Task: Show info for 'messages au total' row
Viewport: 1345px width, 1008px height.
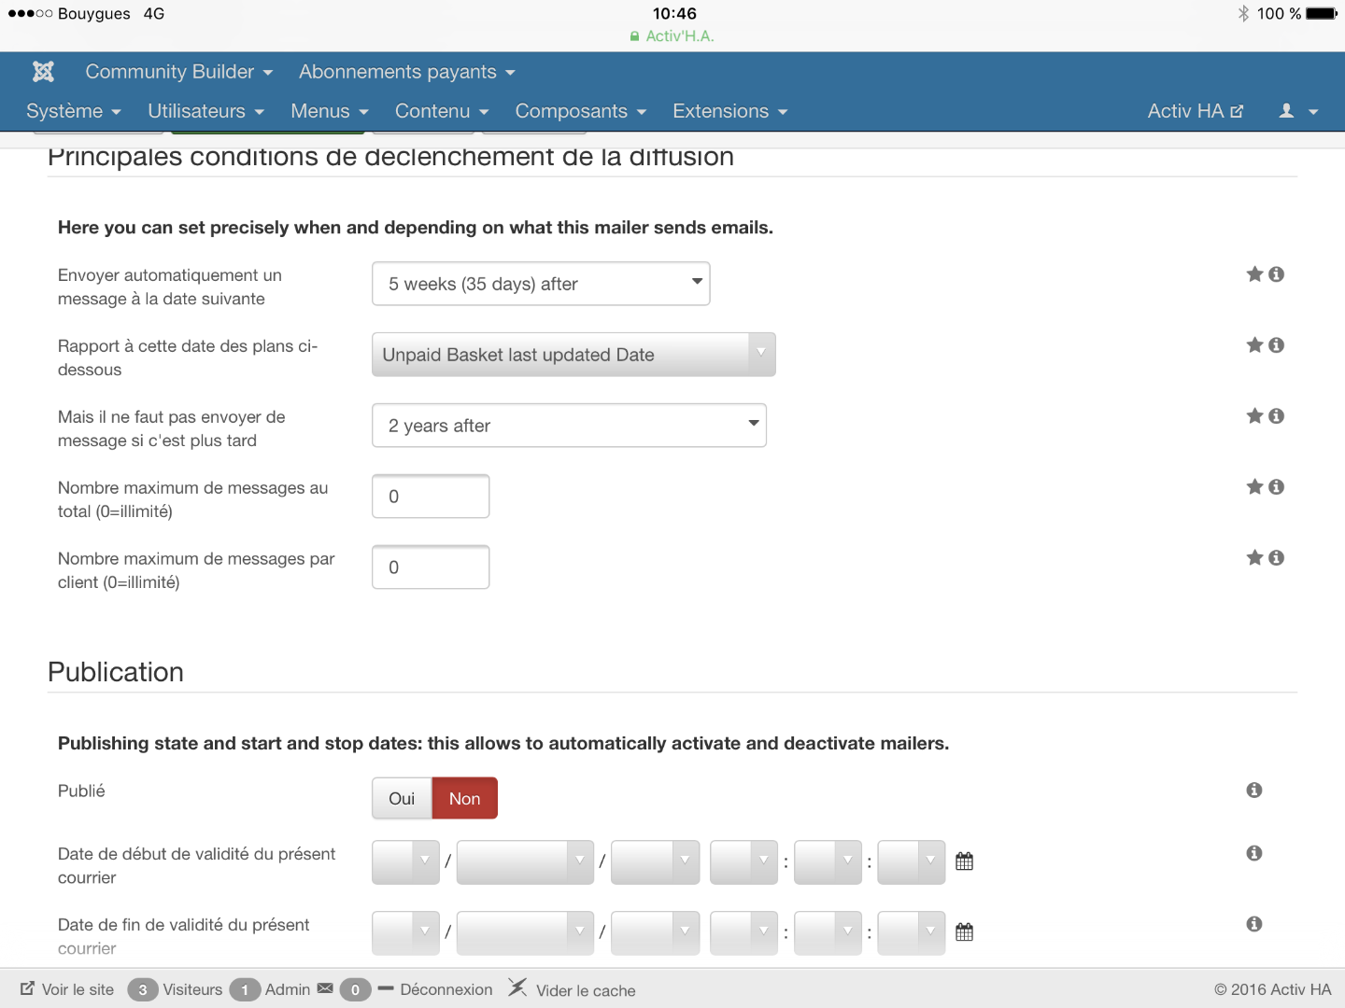Action: tap(1277, 487)
